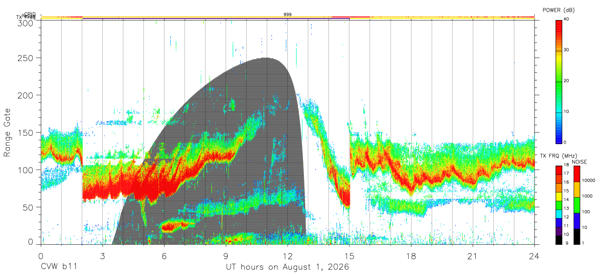This screenshot has height=277, width=601.
Task: Click the '3' UT hour tick label
Action: point(102,256)
